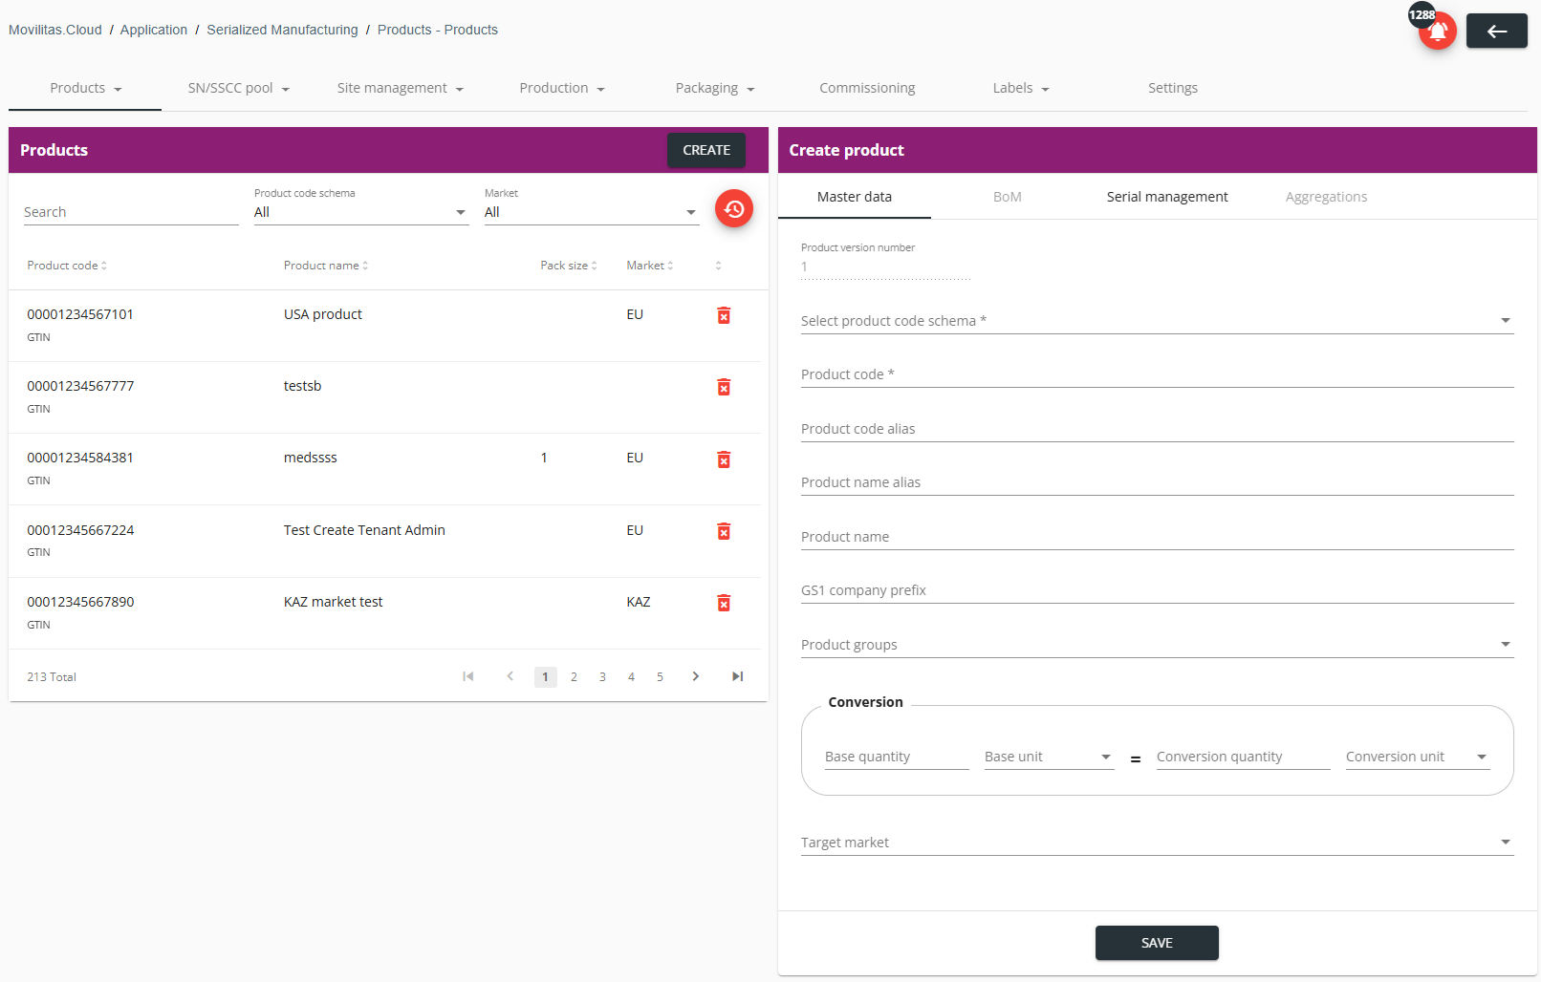The height and width of the screenshot is (982, 1541).
Task: Open the Product code schema filter dropdown
Action: (x=361, y=212)
